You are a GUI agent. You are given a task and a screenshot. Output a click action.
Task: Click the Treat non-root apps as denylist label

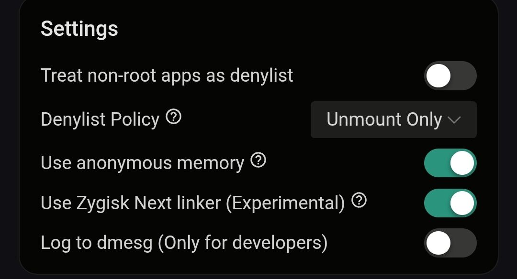click(167, 76)
